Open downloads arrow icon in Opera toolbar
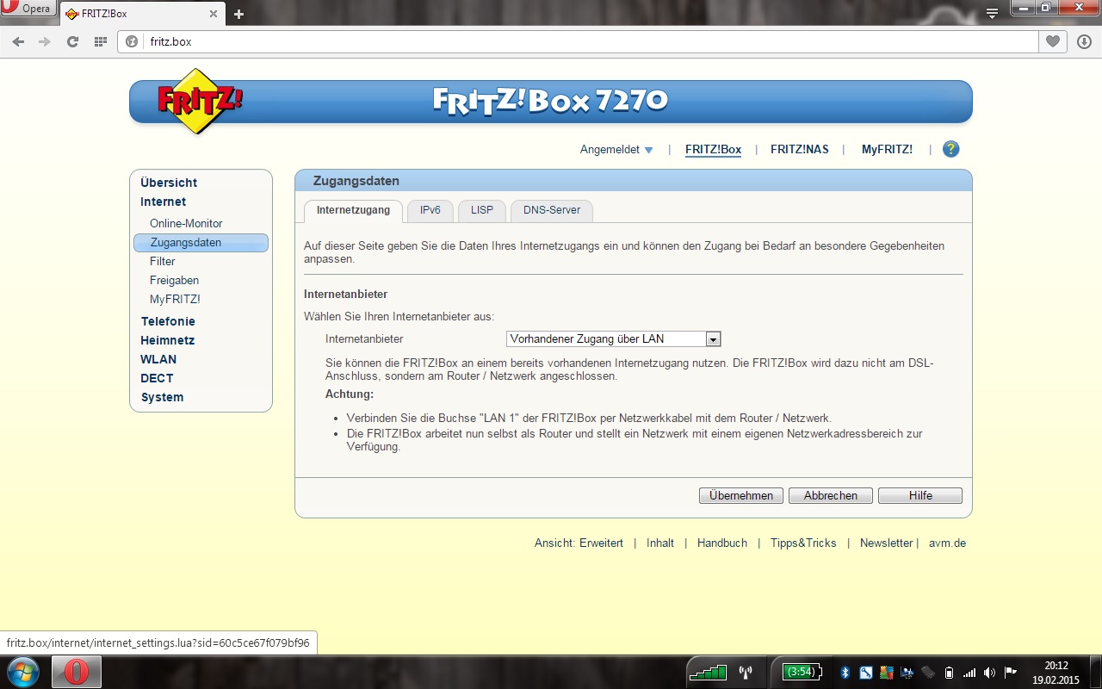1102x689 pixels. (x=1084, y=41)
